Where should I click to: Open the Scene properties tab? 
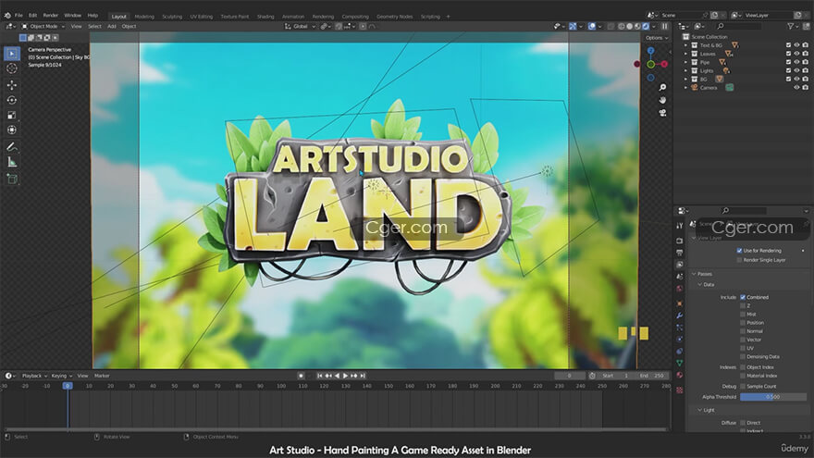tap(680, 277)
